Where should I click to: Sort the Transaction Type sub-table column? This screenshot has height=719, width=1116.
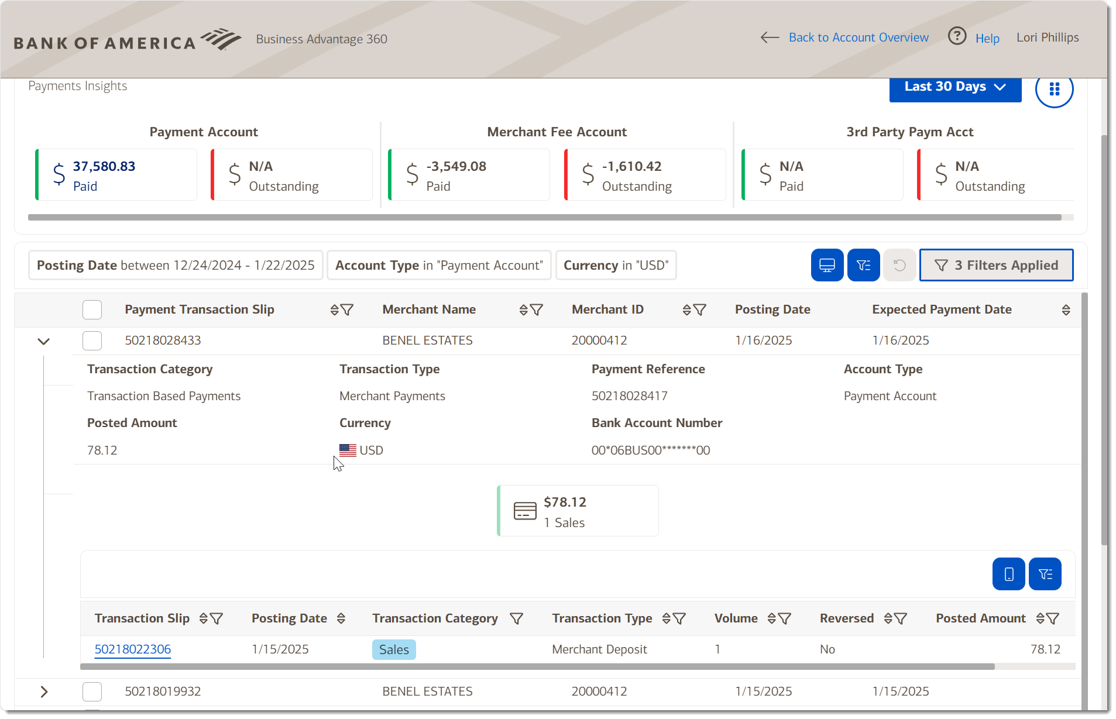pos(666,618)
